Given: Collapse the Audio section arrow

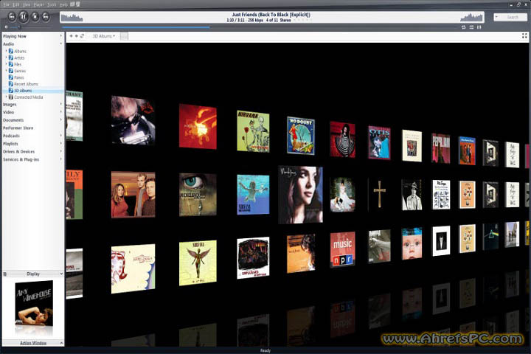Looking at the screenshot, I should coord(61,44).
